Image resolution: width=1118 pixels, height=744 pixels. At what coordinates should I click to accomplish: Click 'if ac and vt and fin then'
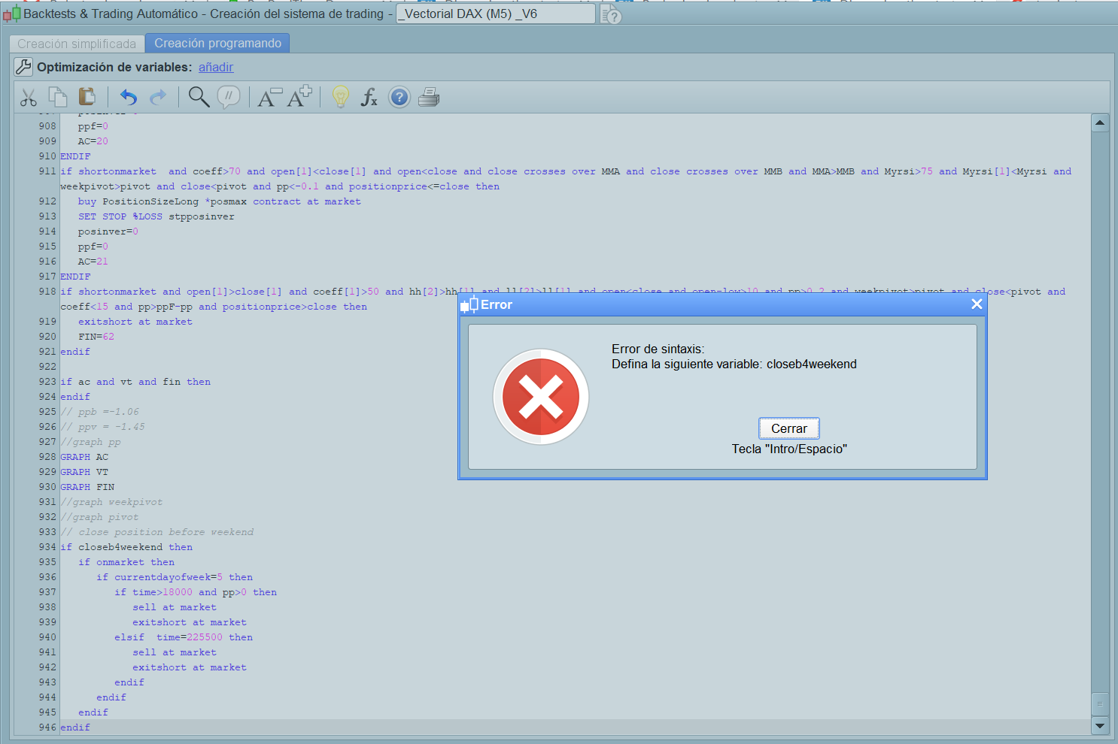click(135, 382)
